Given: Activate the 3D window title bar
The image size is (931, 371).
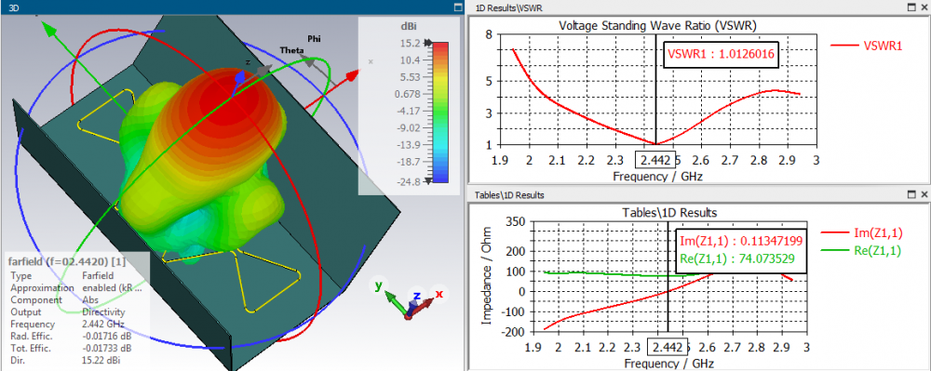Looking at the screenshot, I should [x=225, y=7].
